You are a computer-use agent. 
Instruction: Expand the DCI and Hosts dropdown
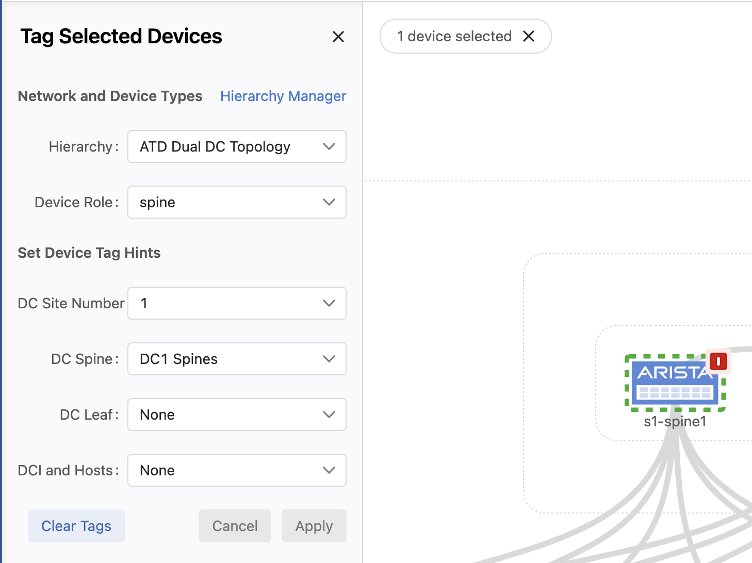237,470
